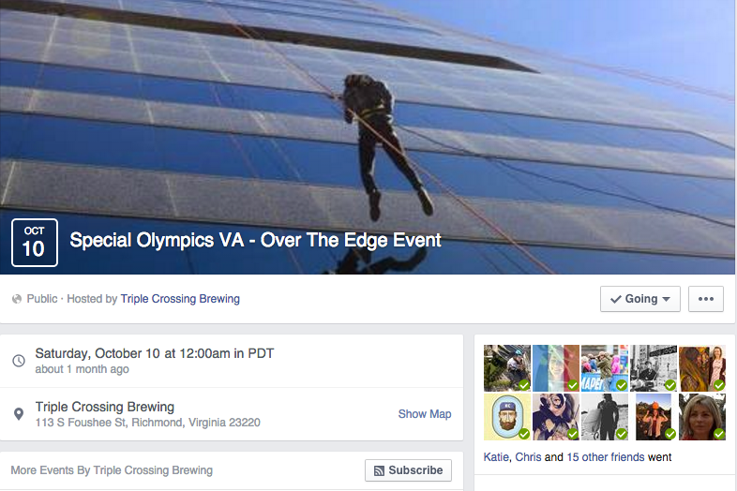Click the location pin icon

[x=19, y=414]
